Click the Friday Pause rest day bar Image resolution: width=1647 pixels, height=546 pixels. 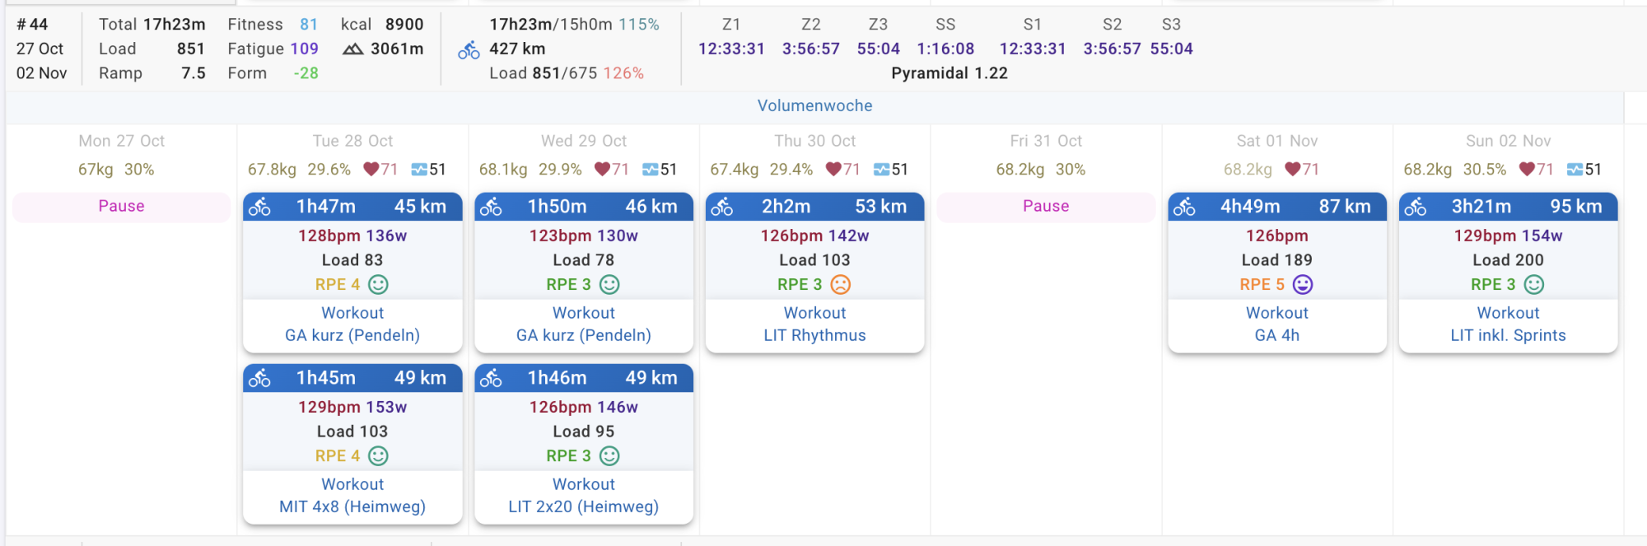pyautogui.click(x=1046, y=206)
